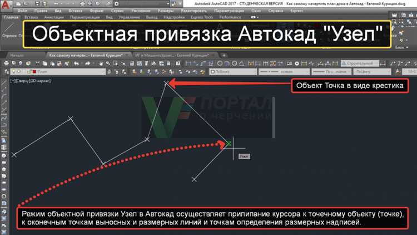The image size is (417, 235).
Task: Select the multiline text A tool in left toolbar
Action: [4, 140]
